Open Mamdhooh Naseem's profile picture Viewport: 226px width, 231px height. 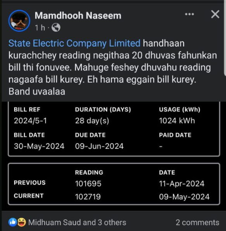(19, 21)
